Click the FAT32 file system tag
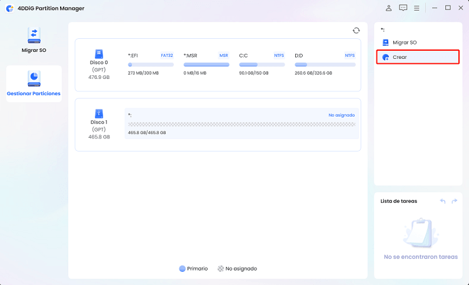469x285 pixels. coord(167,56)
